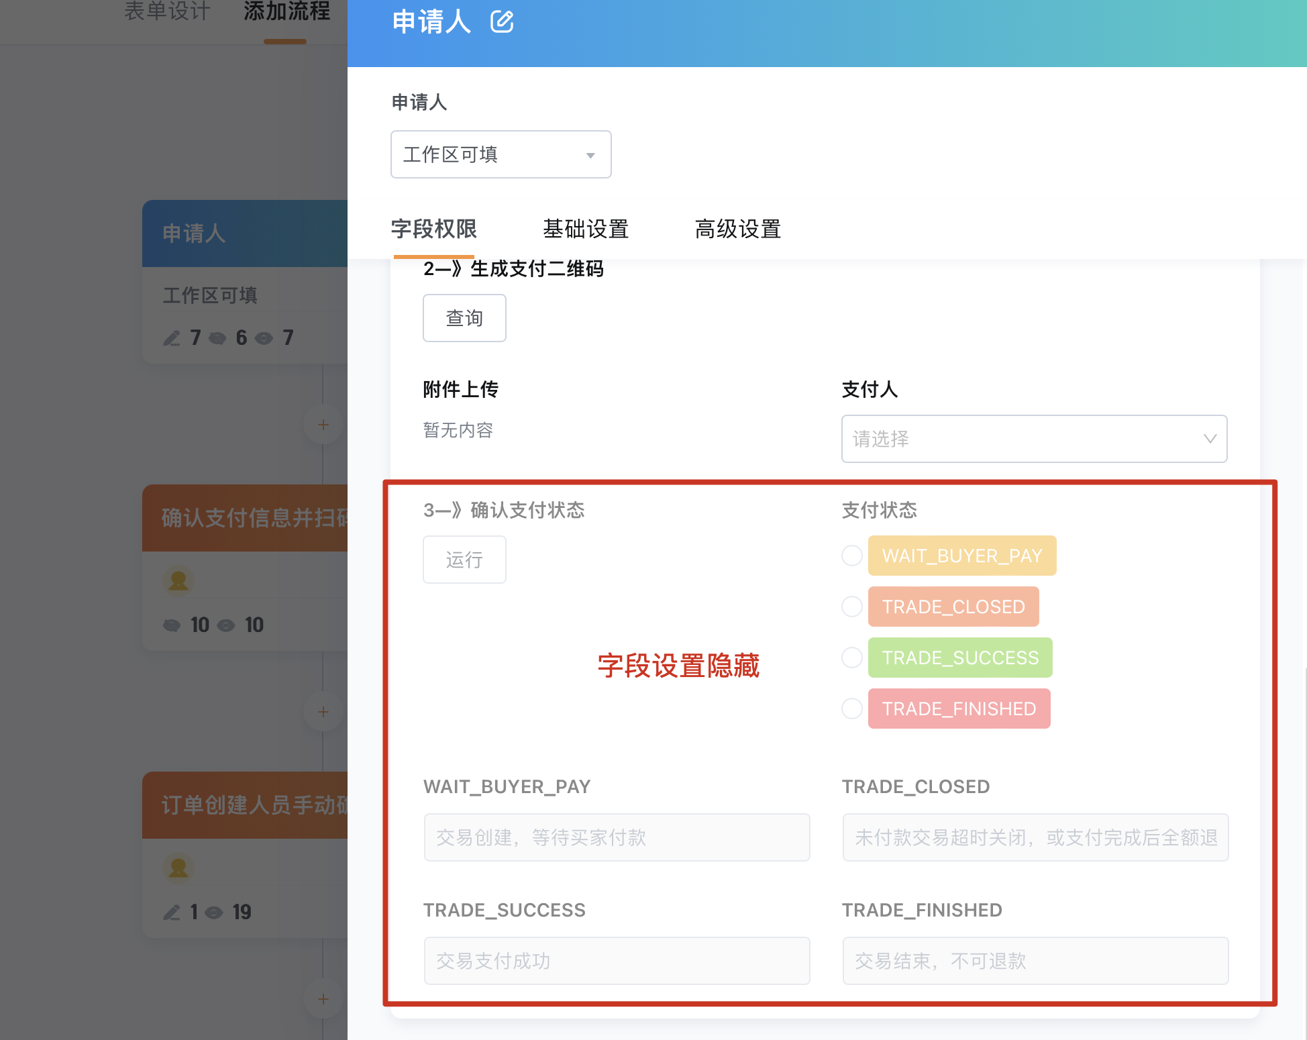The image size is (1307, 1040).
Task: Click the edit pencil icon beside 申请人 title
Action: click(x=502, y=21)
